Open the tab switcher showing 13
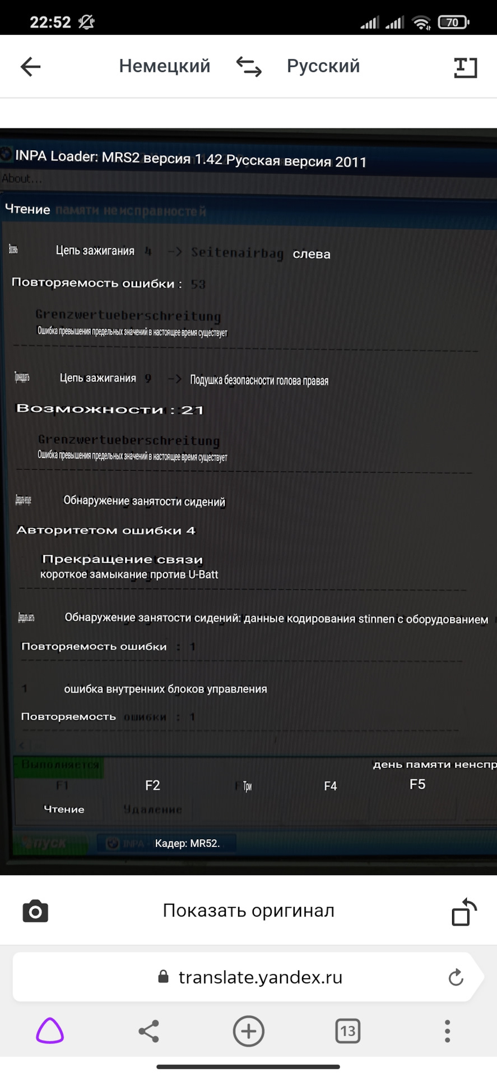Image resolution: width=497 pixels, height=1077 pixels. pyautogui.click(x=348, y=1031)
